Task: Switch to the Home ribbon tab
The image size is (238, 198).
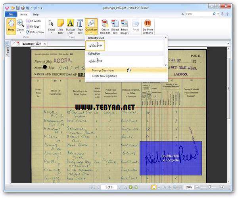Action: [x=23, y=15]
